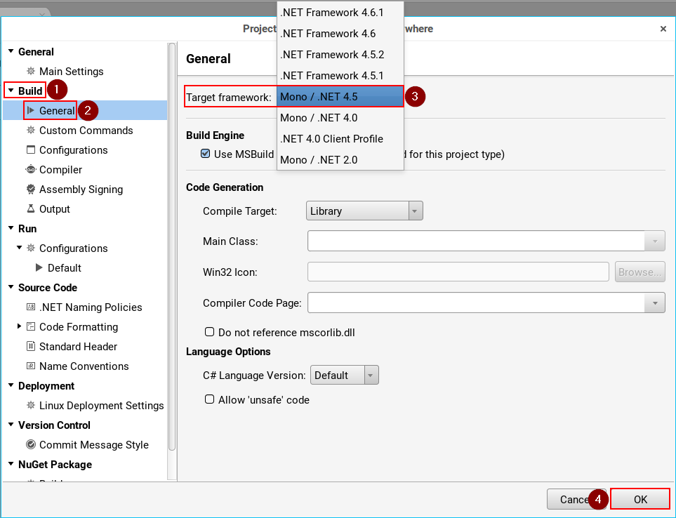Click the gear icon beside Main Settings
The image size is (676, 518).
(x=31, y=72)
